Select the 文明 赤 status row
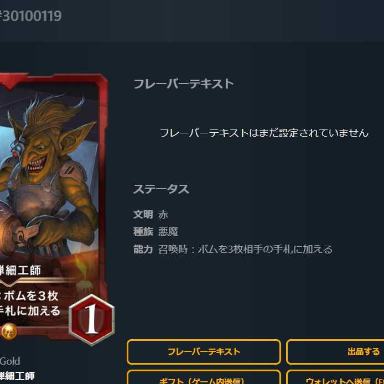The image size is (384, 384). point(151,214)
